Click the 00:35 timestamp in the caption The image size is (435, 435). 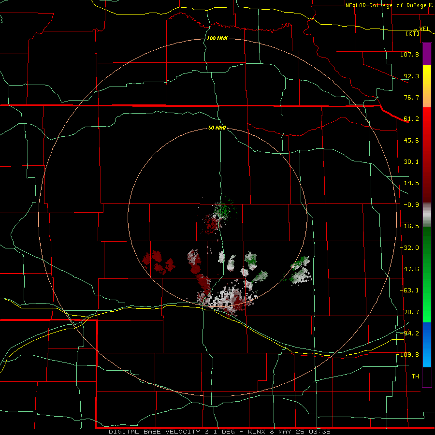click(x=319, y=432)
